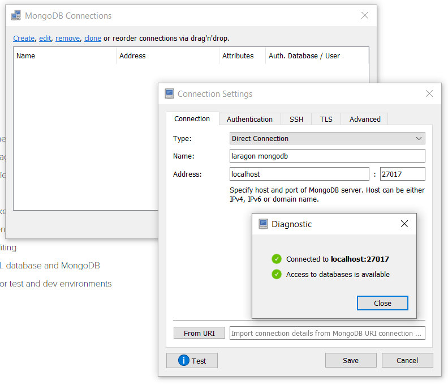Click the Import connection details URI field
The image size is (448, 384).
coord(327,334)
